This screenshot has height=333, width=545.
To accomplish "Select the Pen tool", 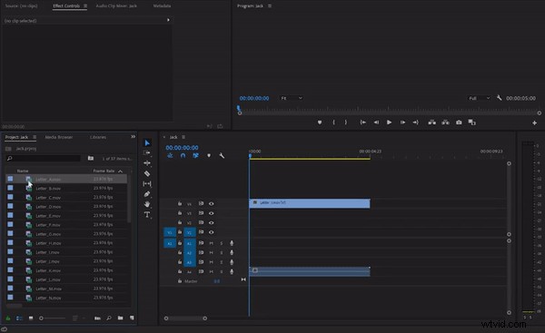I will [147, 194].
